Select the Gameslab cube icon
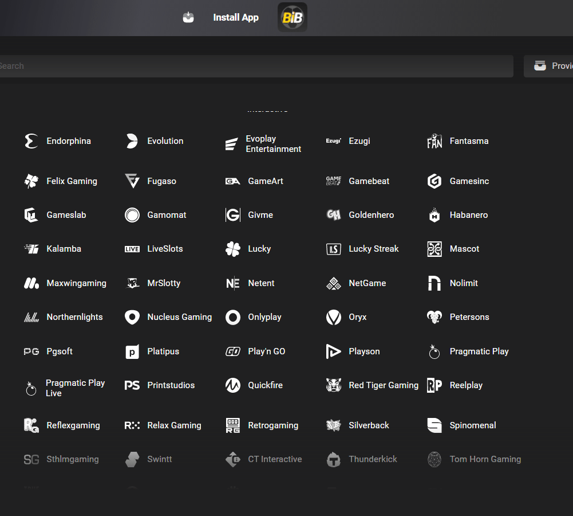This screenshot has height=516, width=573. pyautogui.click(x=31, y=215)
